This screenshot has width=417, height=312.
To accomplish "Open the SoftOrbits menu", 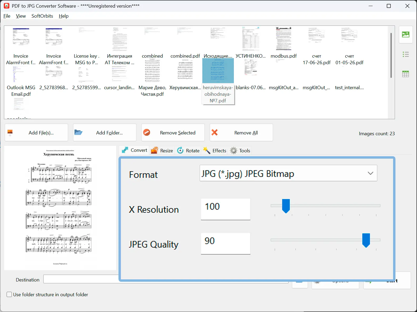I will pyautogui.click(x=42, y=16).
